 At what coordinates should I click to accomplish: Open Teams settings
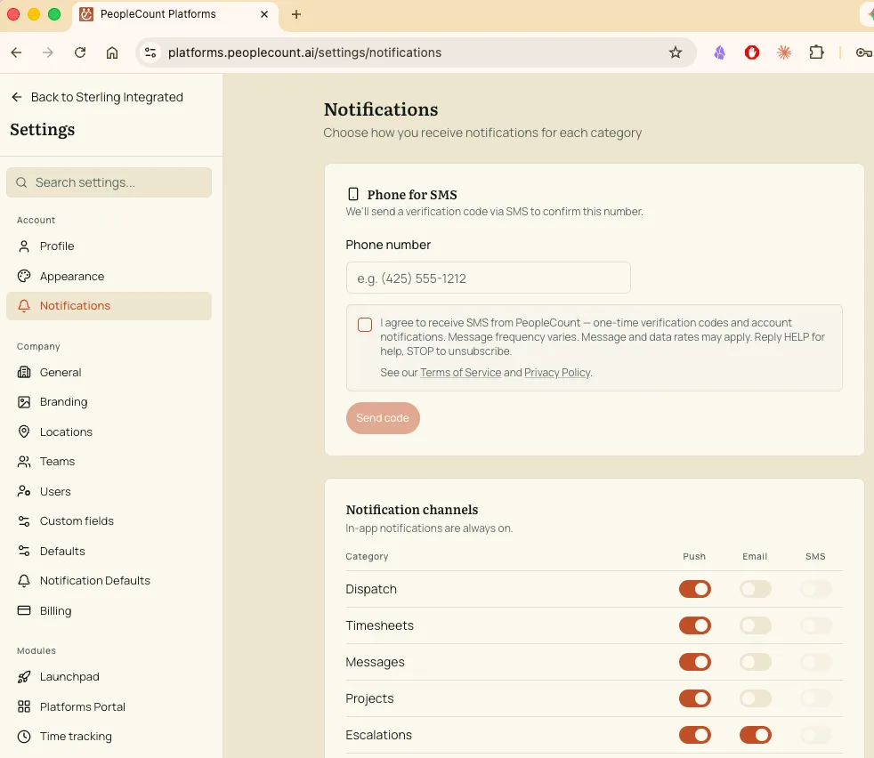pyautogui.click(x=109, y=462)
